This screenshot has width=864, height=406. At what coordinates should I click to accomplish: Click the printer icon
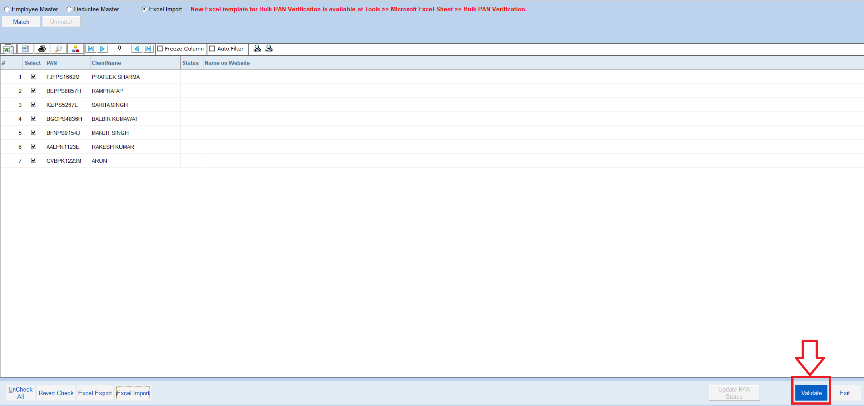click(42, 49)
